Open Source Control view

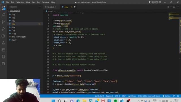click(x=3, y=22)
